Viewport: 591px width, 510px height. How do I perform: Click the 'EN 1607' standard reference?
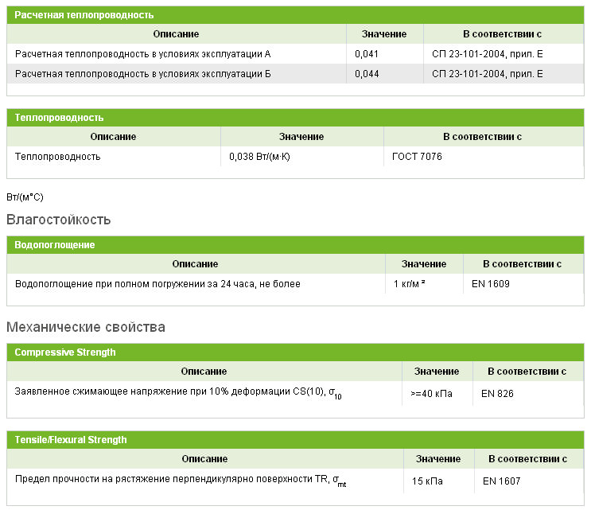[501, 481]
